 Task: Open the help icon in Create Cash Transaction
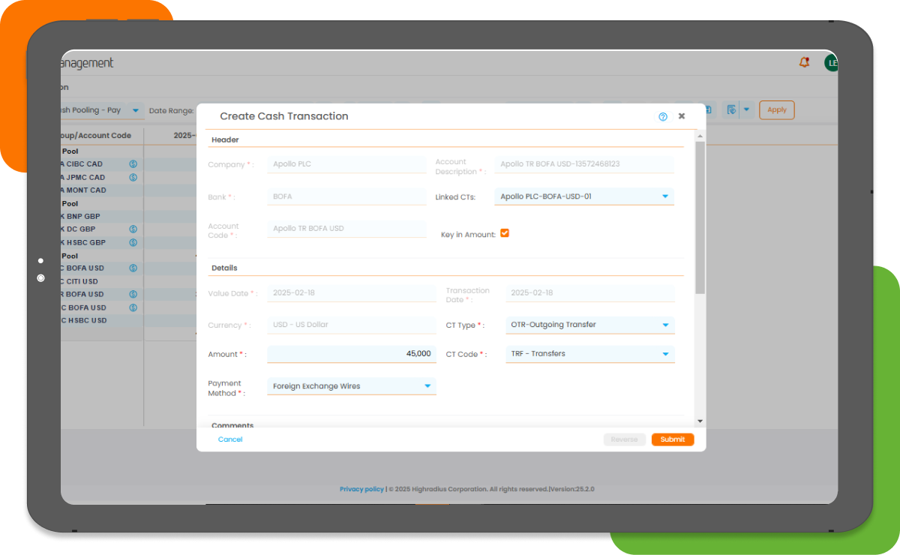[x=663, y=117]
